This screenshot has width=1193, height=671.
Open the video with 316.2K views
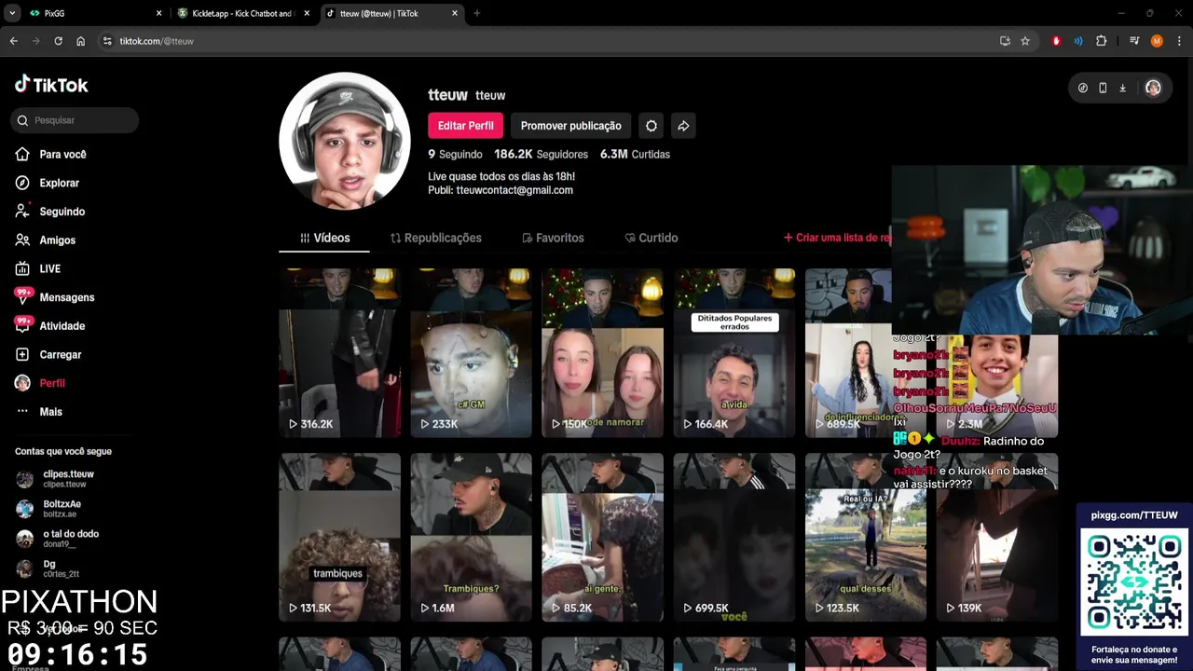[339, 353]
